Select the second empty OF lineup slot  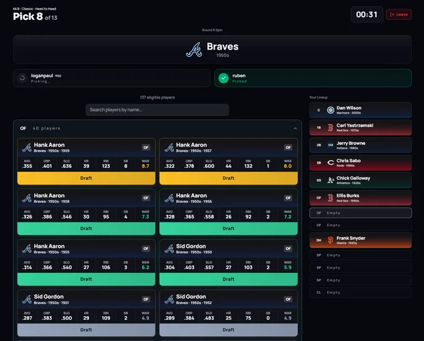[360, 225]
